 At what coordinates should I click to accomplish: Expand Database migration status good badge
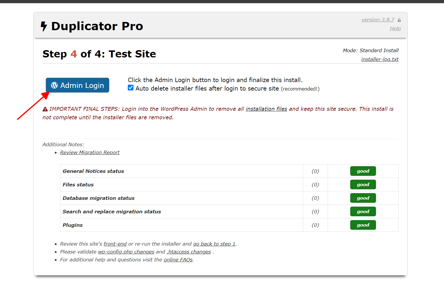click(x=363, y=198)
